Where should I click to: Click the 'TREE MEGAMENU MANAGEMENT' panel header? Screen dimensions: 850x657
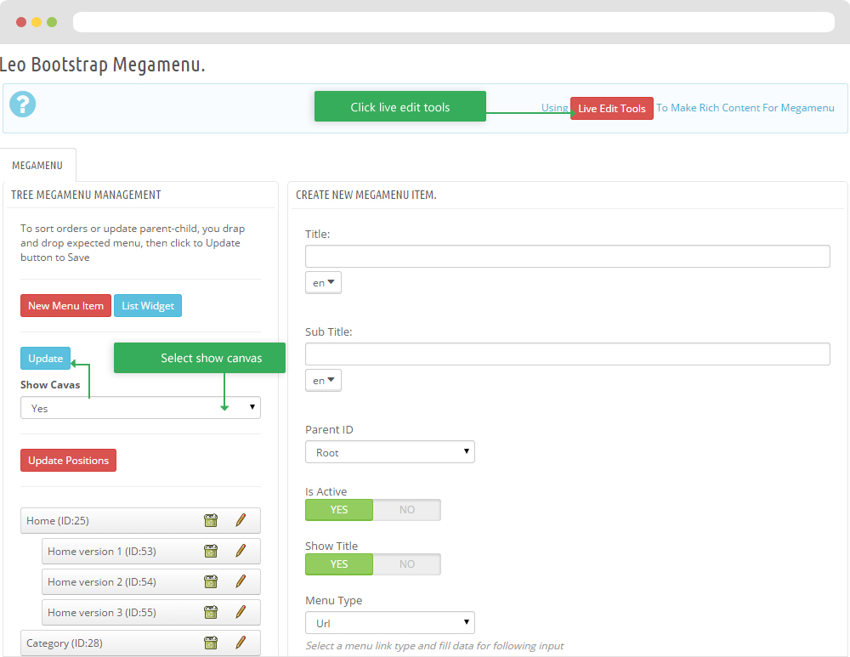tap(86, 195)
